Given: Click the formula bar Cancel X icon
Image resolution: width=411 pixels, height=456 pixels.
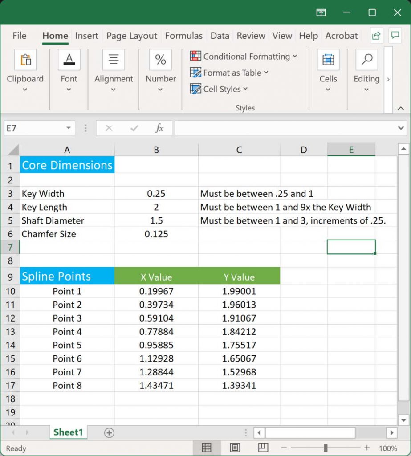Looking at the screenshot, I should click(x=109, y=128).
